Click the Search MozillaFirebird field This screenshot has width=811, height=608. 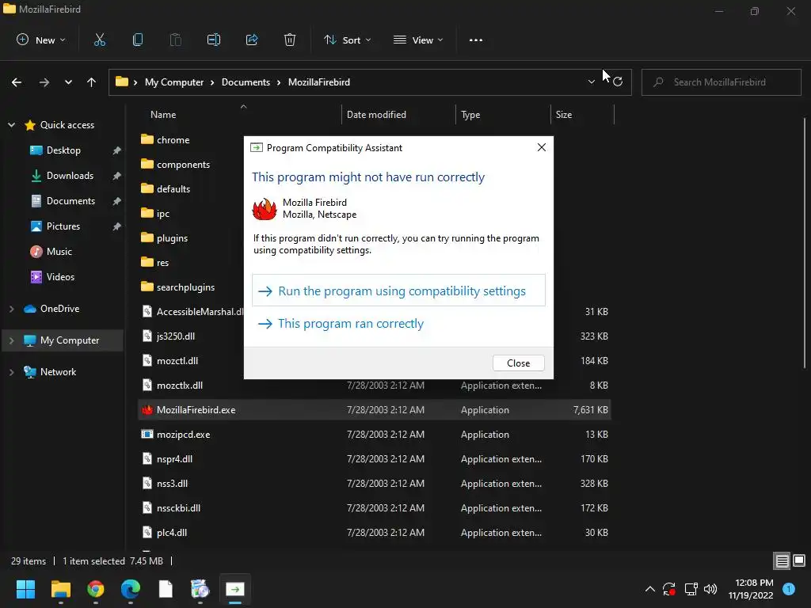click(x=721, y=82)
